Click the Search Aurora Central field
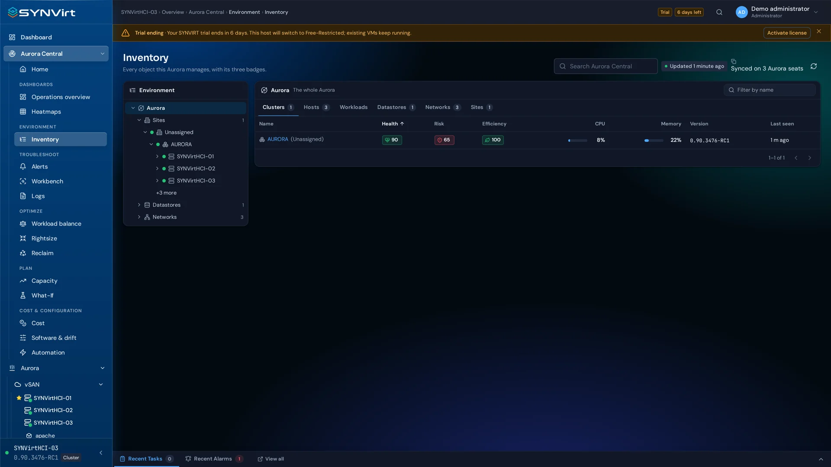The image size is (831, 467). click(x=606, y=66)
